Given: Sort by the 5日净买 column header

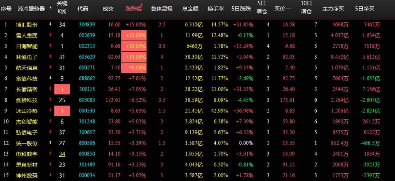Looking at the screenshot, I should [x=365, y=9].
